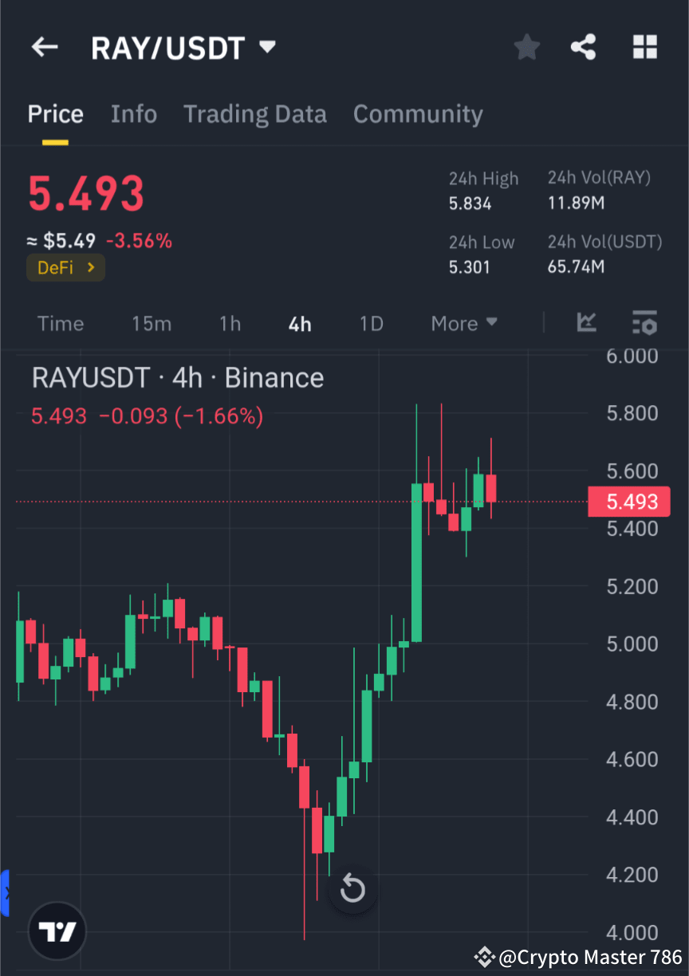Open the DeFi category link
The image size is (689, 976).
(x=65, y=267)
